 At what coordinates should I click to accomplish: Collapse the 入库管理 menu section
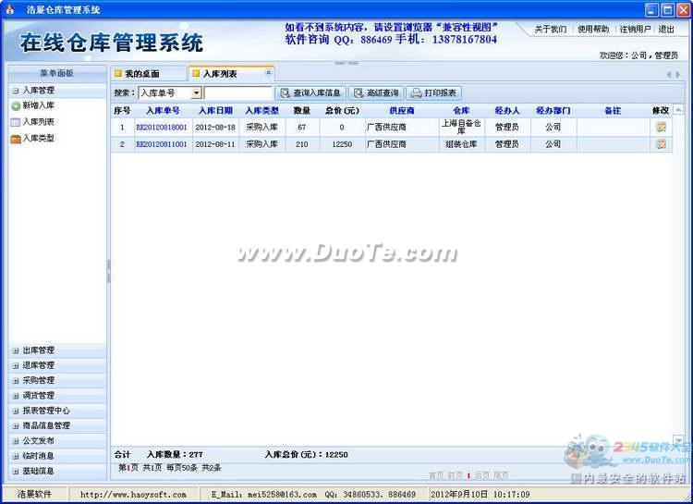pyautogui.click(x=38, y=91)
